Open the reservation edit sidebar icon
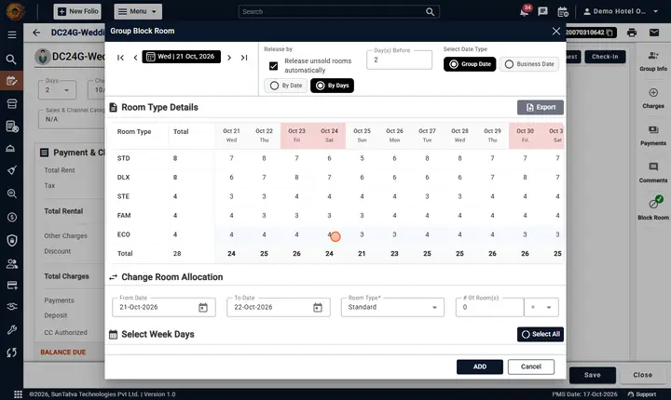 tap(11, 81)
